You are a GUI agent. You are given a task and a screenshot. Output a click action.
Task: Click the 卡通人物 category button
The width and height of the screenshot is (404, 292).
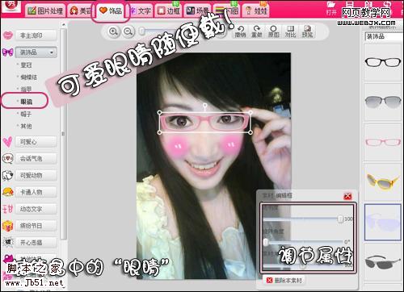coord(36,192)
